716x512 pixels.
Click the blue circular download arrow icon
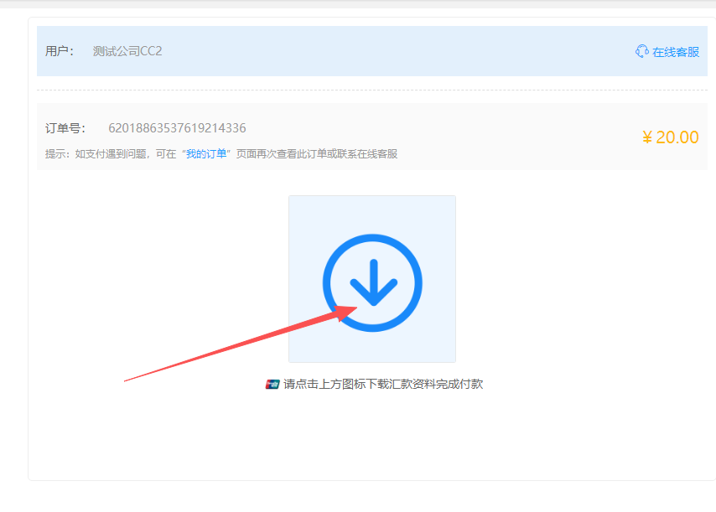[x=372, y=283]
